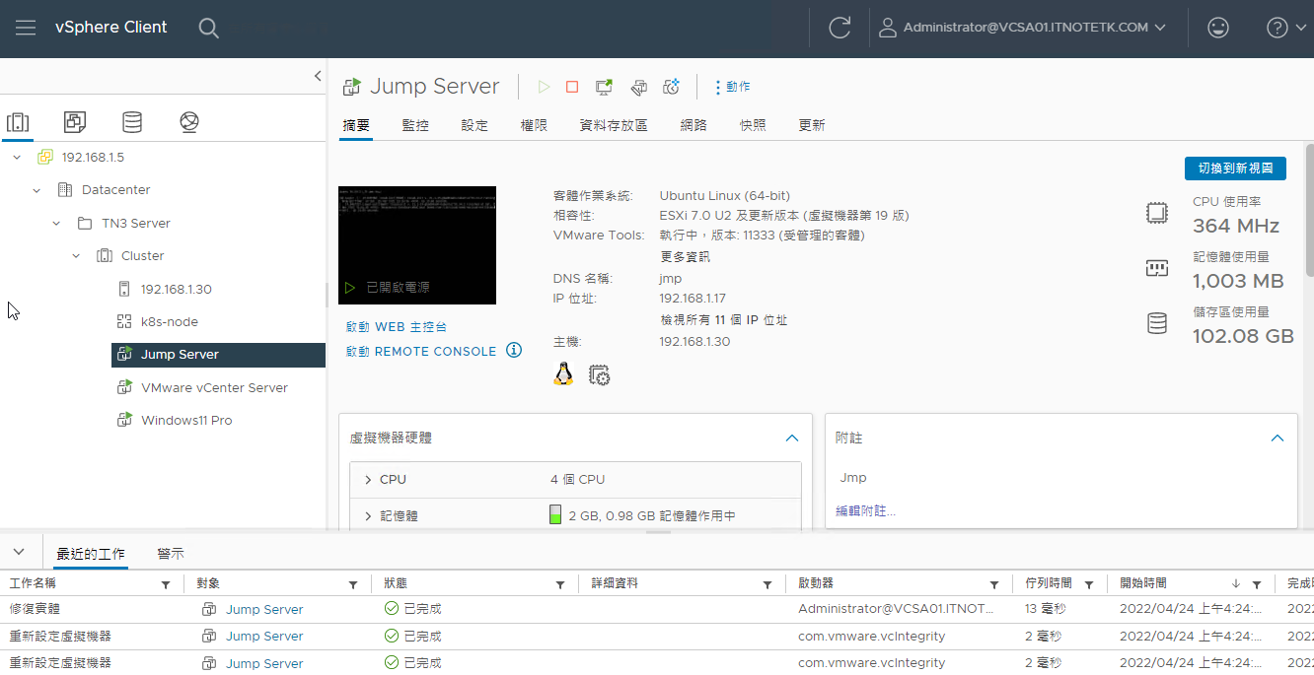
Task: Switch to 最近的工作 tab
Action: click(90, 554)
